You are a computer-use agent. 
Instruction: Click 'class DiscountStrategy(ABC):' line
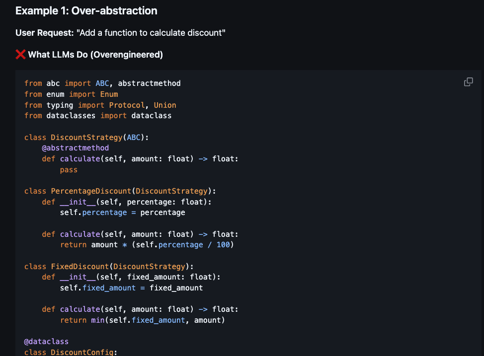coord(86,137)
